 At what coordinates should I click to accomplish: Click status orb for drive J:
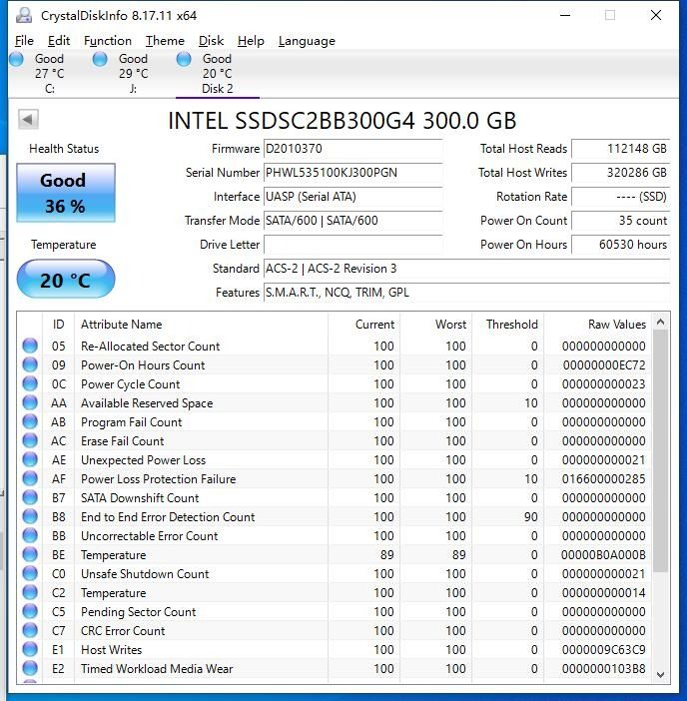[100, 59]
